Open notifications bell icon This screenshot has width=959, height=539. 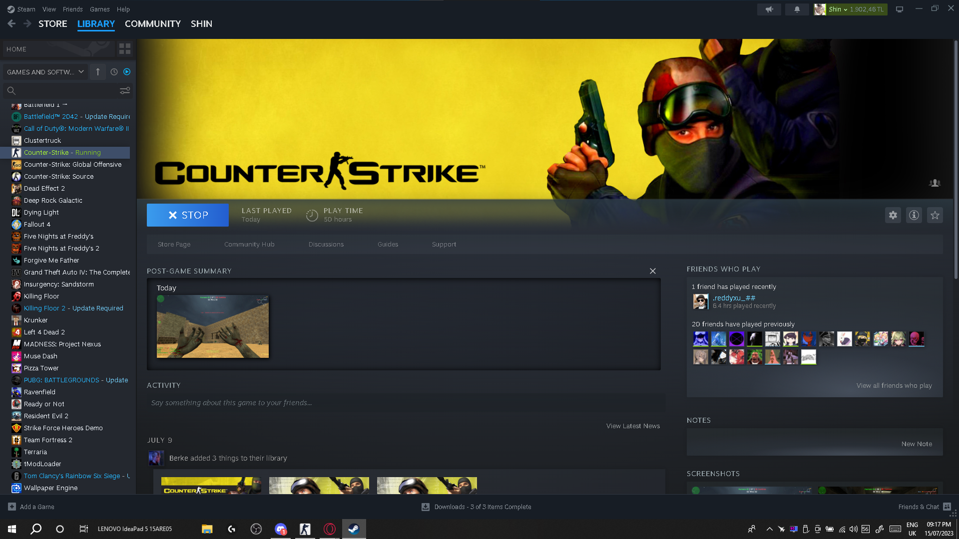797,9
